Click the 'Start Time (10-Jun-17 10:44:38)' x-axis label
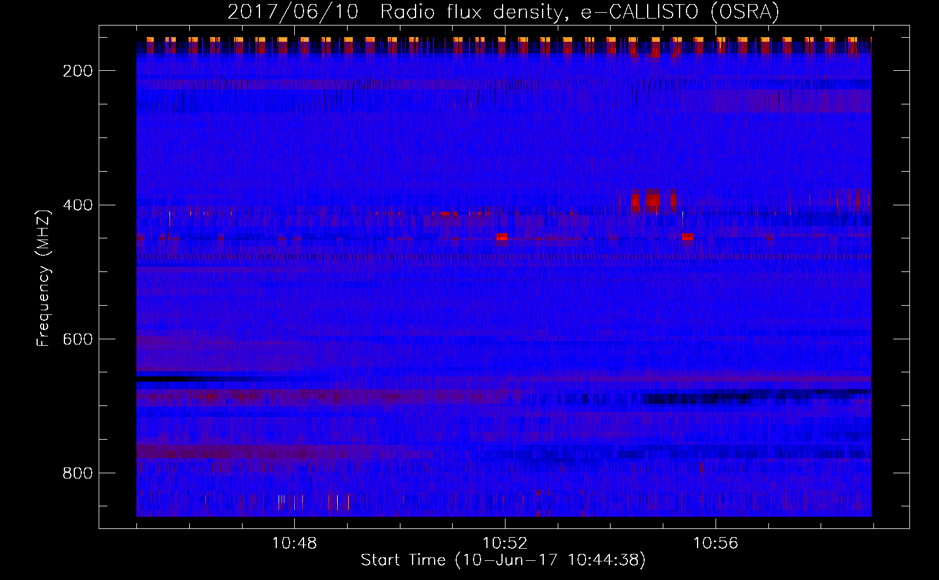Viewport: 939px width, 580px height. pyautogui.click(x=503, y=560)
